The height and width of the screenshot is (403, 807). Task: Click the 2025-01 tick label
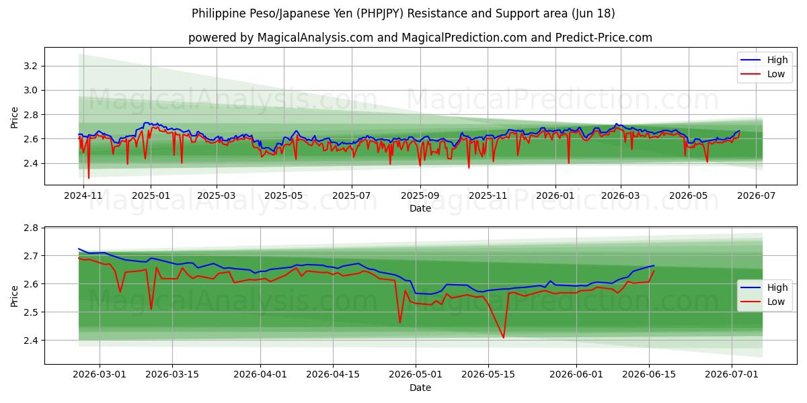(151, 196)
